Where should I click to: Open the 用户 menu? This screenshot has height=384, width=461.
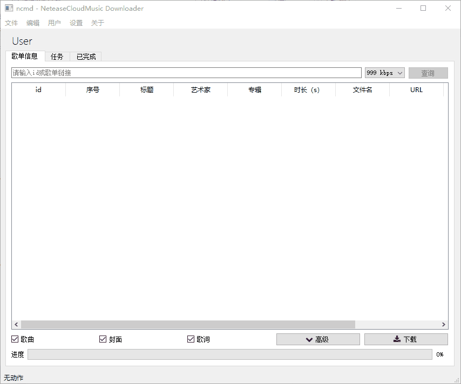pos(54,23)
